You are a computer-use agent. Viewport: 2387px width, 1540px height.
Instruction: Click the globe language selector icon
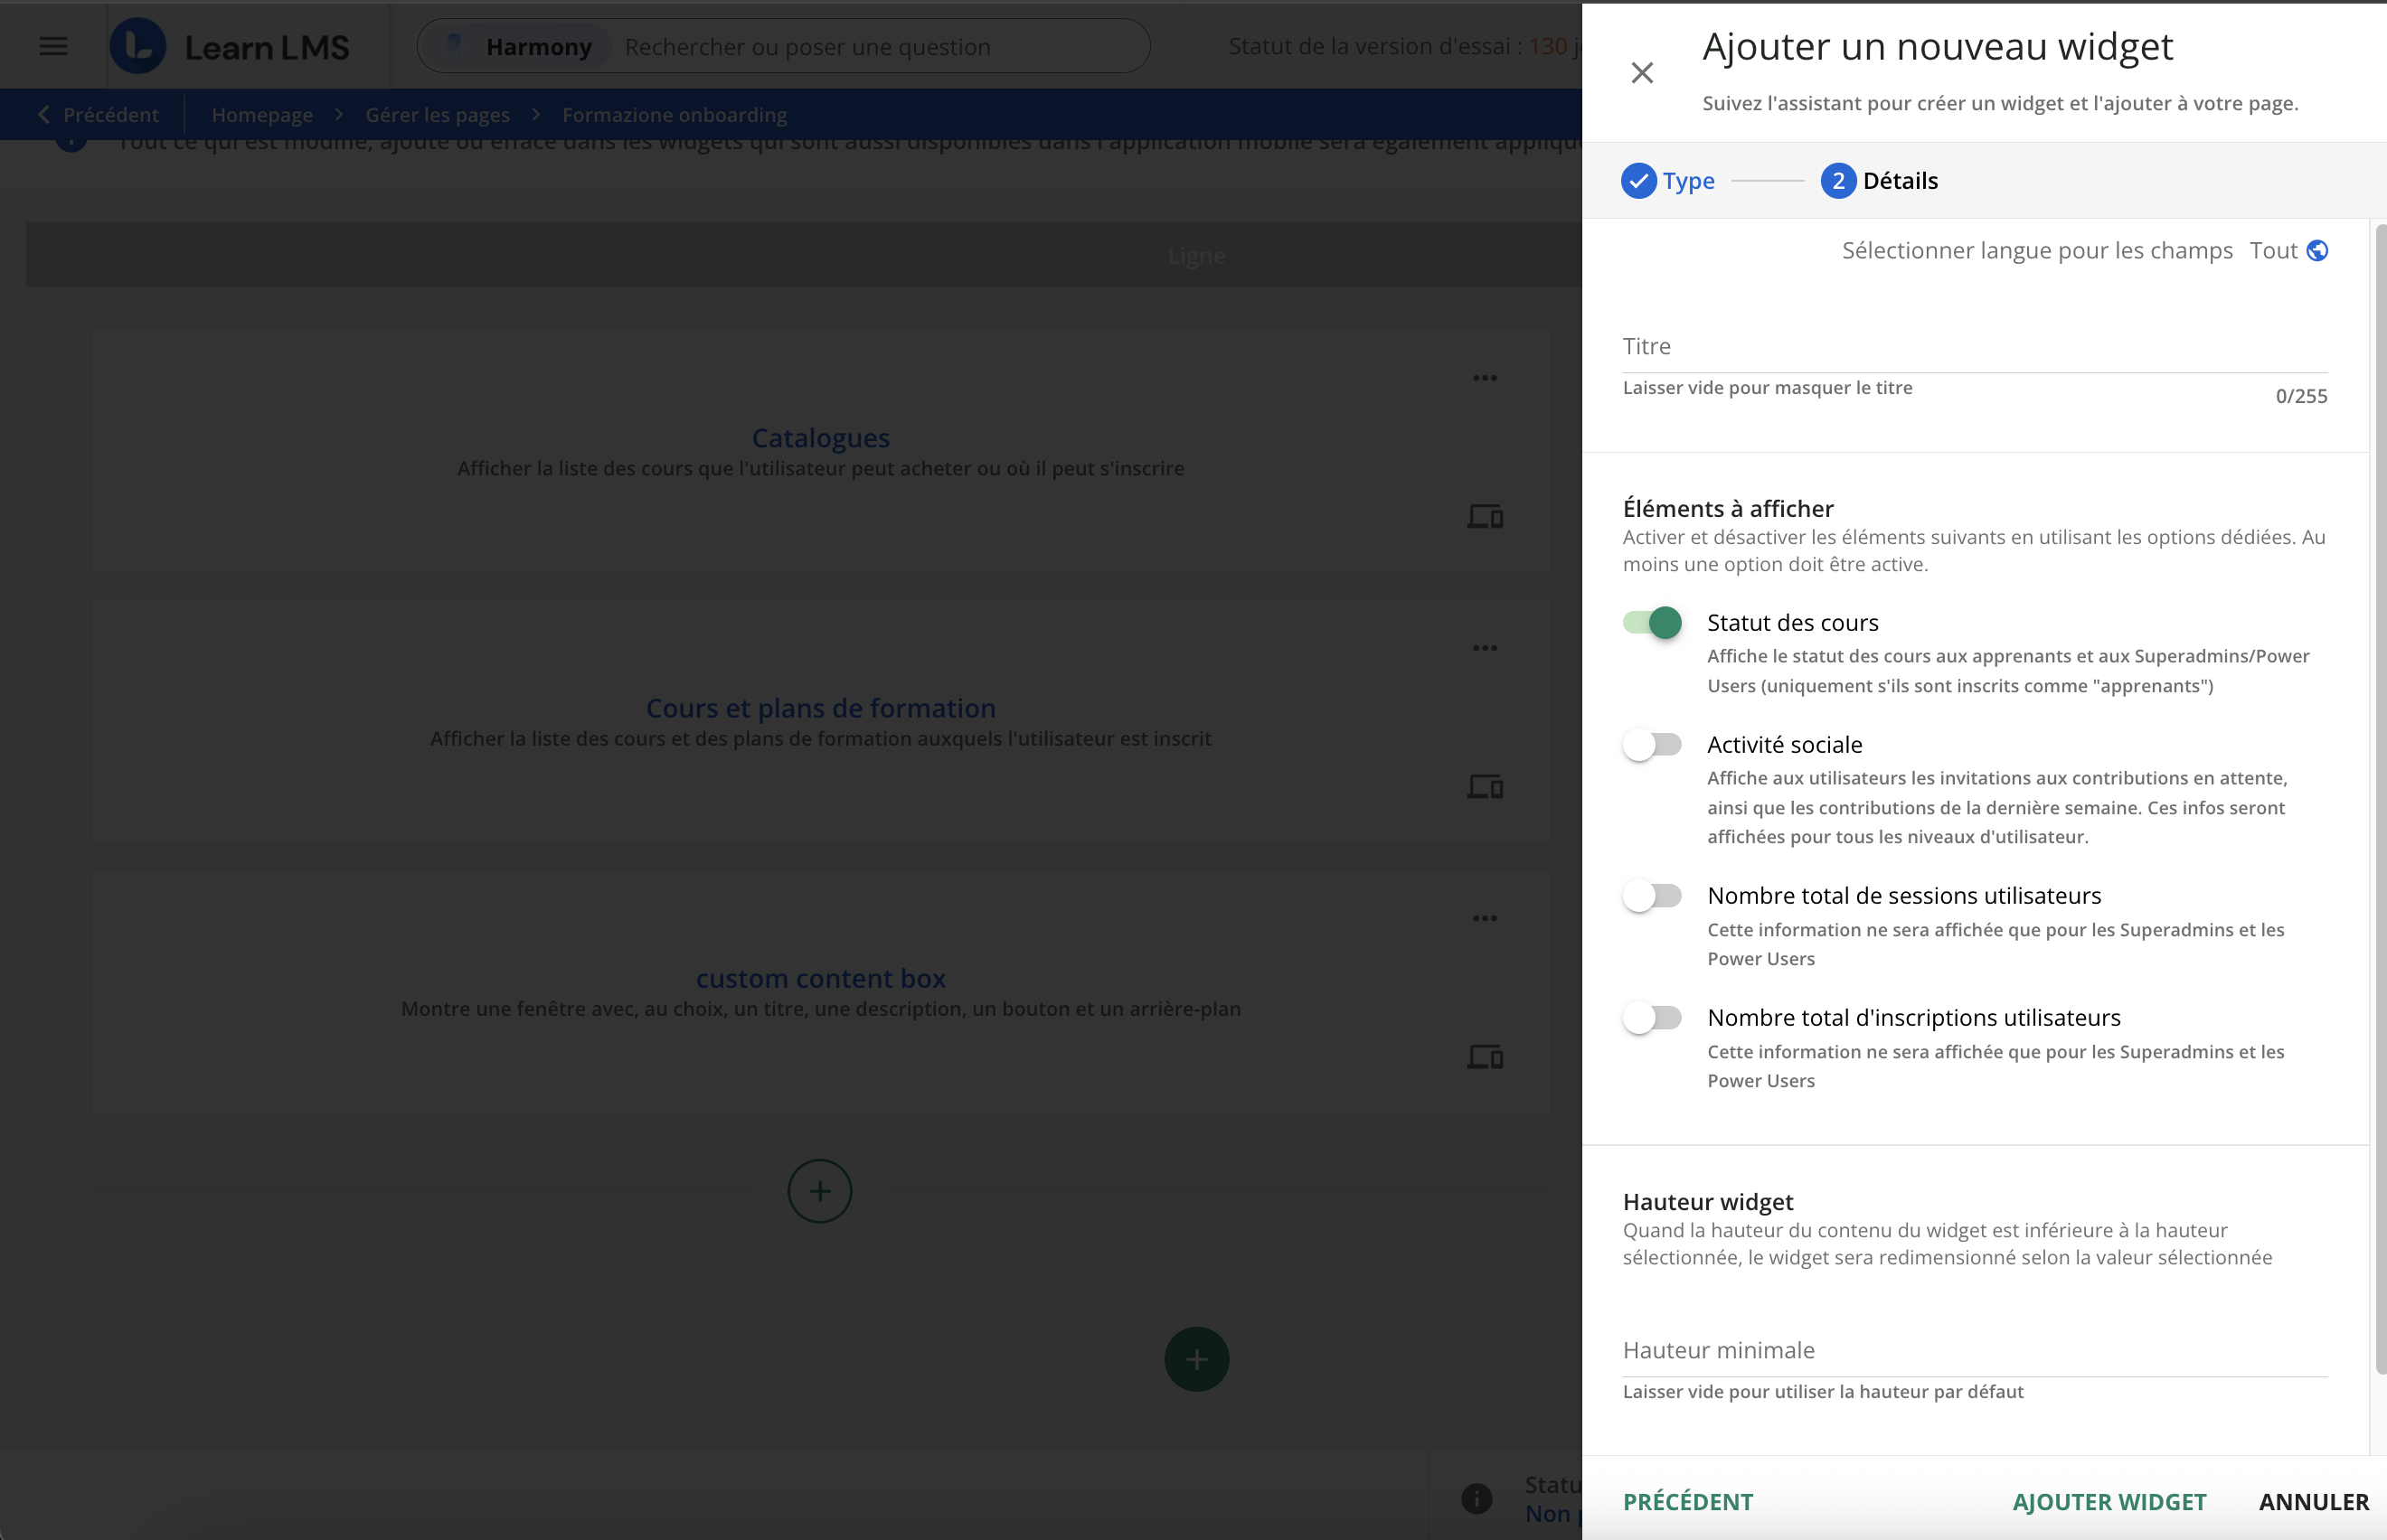coord(2317,251)
